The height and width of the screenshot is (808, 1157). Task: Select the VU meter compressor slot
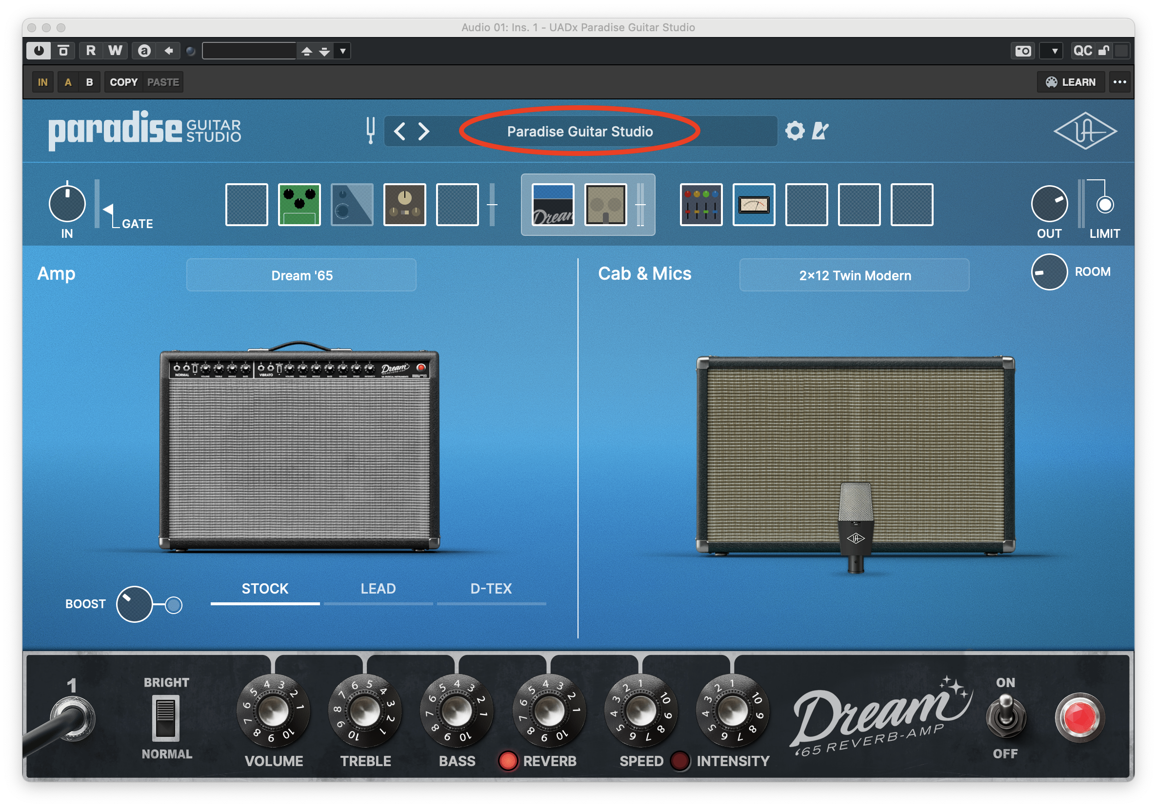[753, 204]
